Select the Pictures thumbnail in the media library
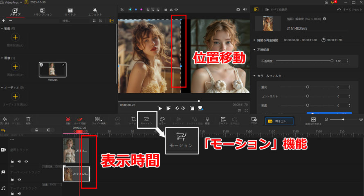 coord(52,70)
